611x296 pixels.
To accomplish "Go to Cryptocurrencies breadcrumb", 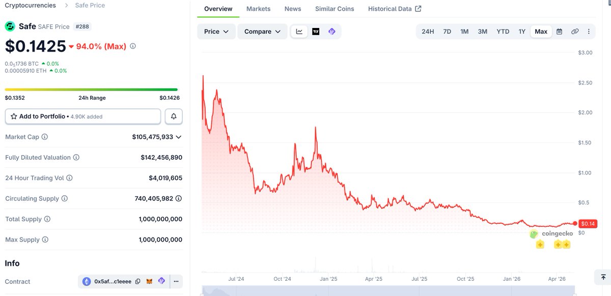I will click(31, 5).
